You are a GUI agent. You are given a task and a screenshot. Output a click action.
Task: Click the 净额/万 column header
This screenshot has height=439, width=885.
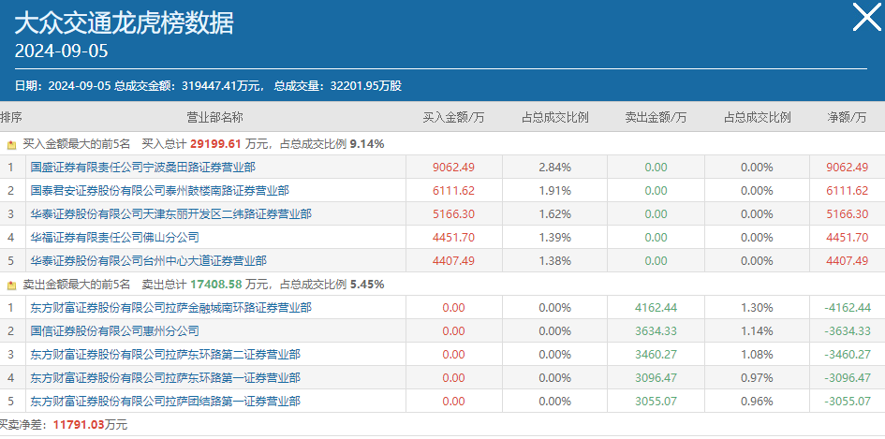pos(847,117)
